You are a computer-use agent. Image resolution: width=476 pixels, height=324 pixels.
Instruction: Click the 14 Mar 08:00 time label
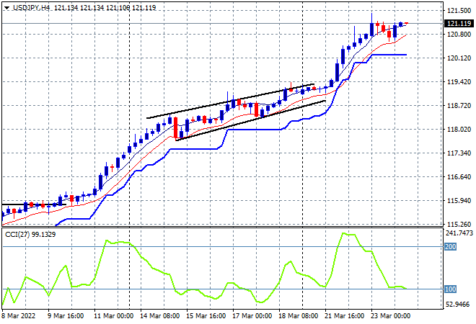pyautogui.click(x=159, y=316)
